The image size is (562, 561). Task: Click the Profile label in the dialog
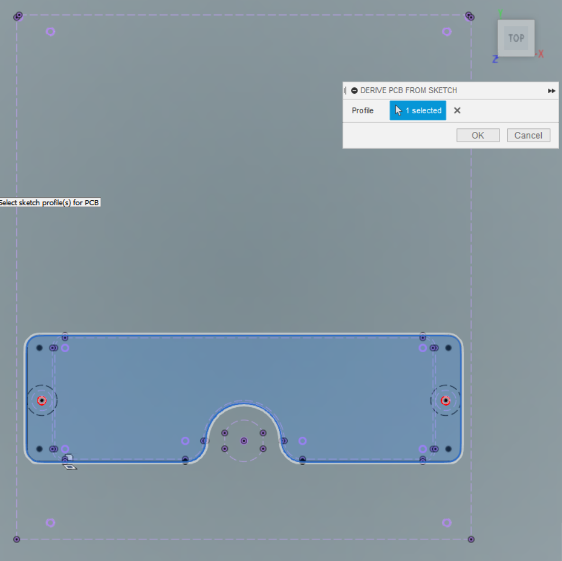click(364, 110)
